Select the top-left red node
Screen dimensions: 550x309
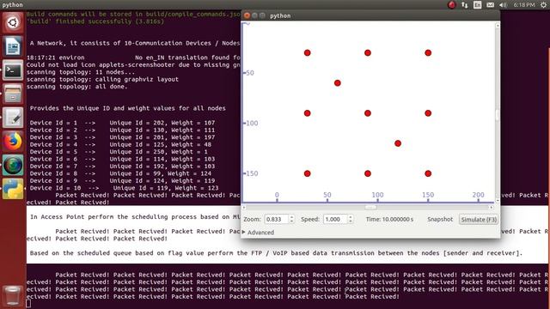308,53
